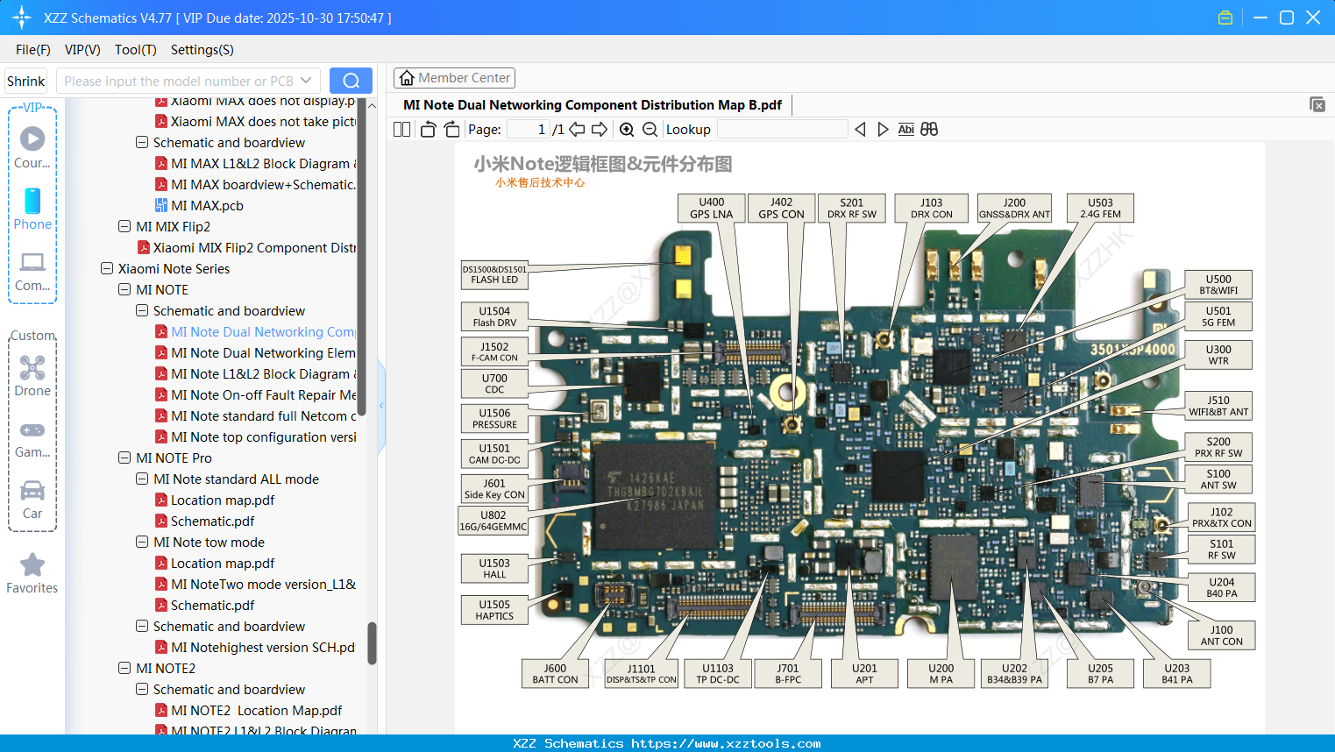Activate the search binoculars tool
This screenshot has width=1335, height=752.
[929, 129]
